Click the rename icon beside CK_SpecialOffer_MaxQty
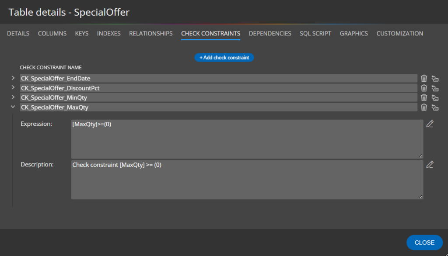This screenshot has width=448, height=256. (x=434, y=107)
